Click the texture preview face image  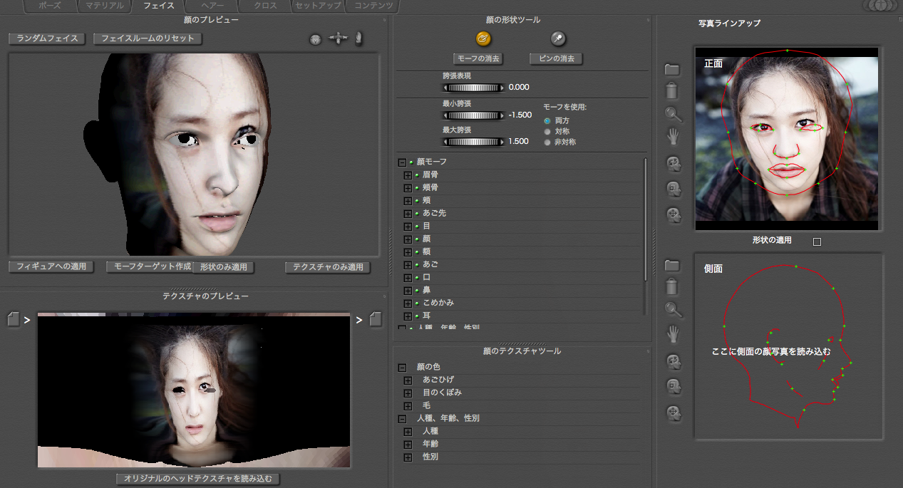194,390
